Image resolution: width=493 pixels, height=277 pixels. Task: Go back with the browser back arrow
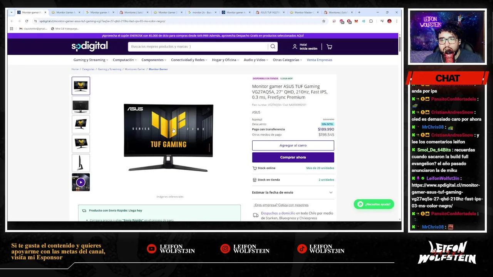click(12, 21)
